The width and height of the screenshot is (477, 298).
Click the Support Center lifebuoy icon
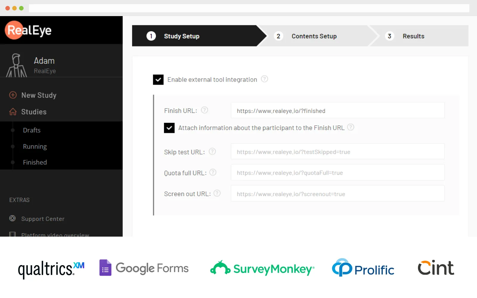pos(13,218)
